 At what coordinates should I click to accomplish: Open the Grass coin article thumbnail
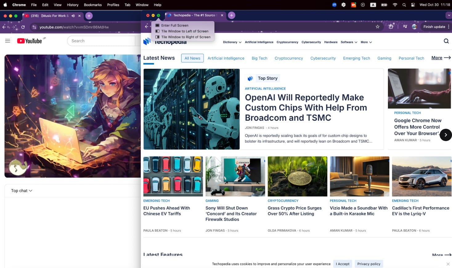297,176
